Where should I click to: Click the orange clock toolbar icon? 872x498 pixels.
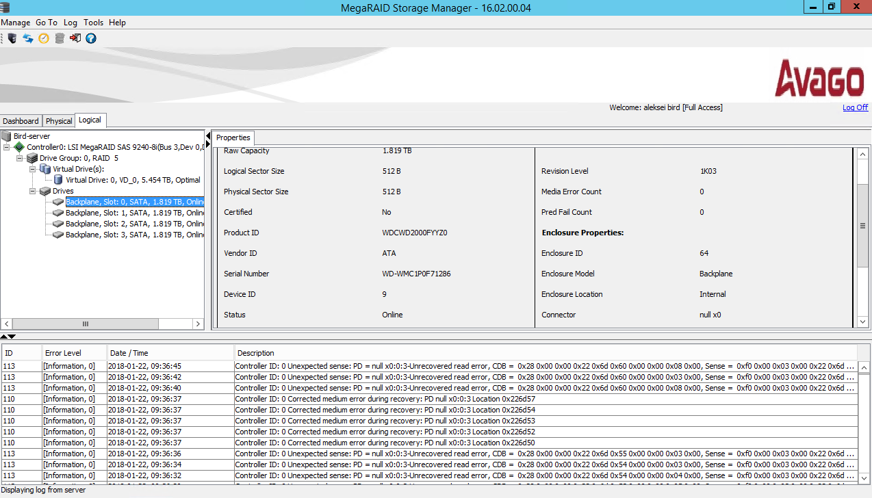(x=44, y=38)
